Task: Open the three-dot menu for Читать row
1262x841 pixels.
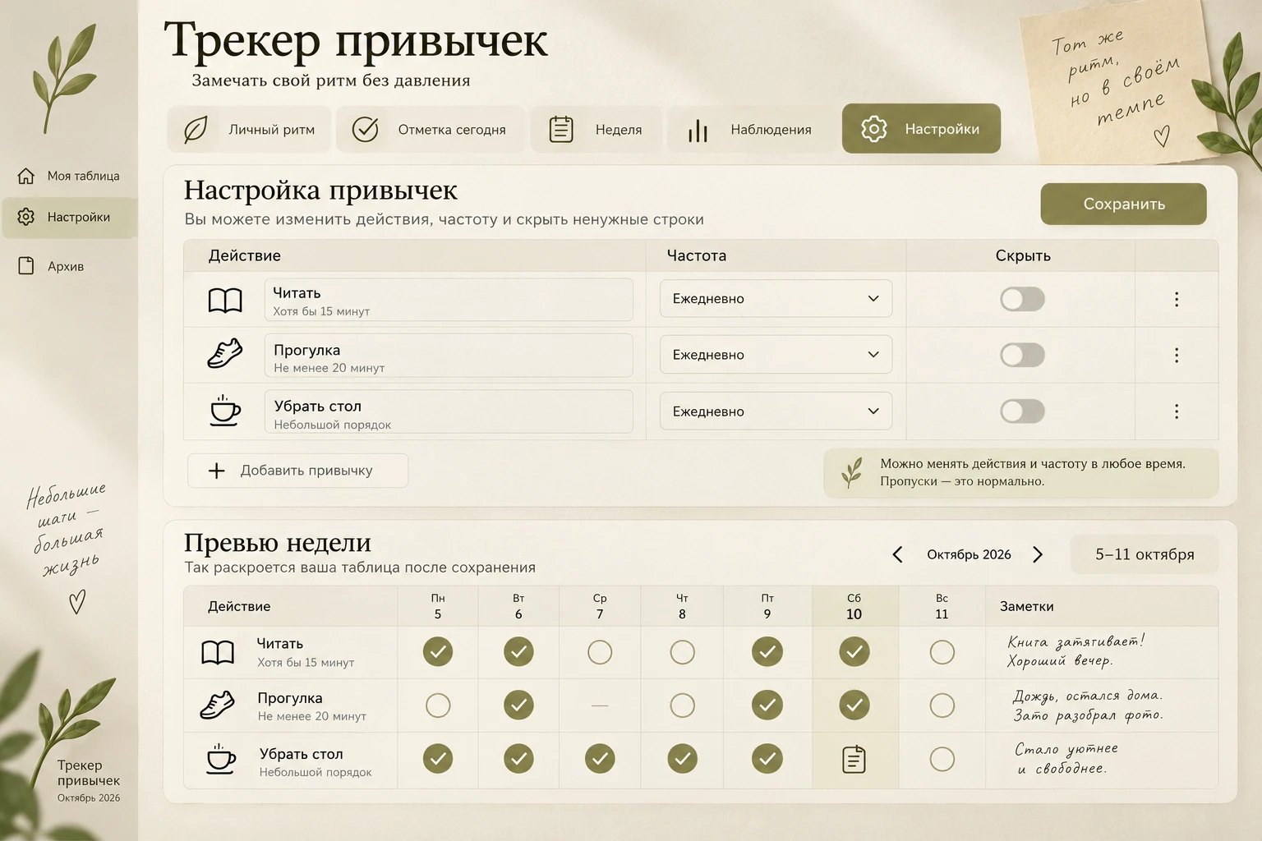Action: click(1176, 299)
